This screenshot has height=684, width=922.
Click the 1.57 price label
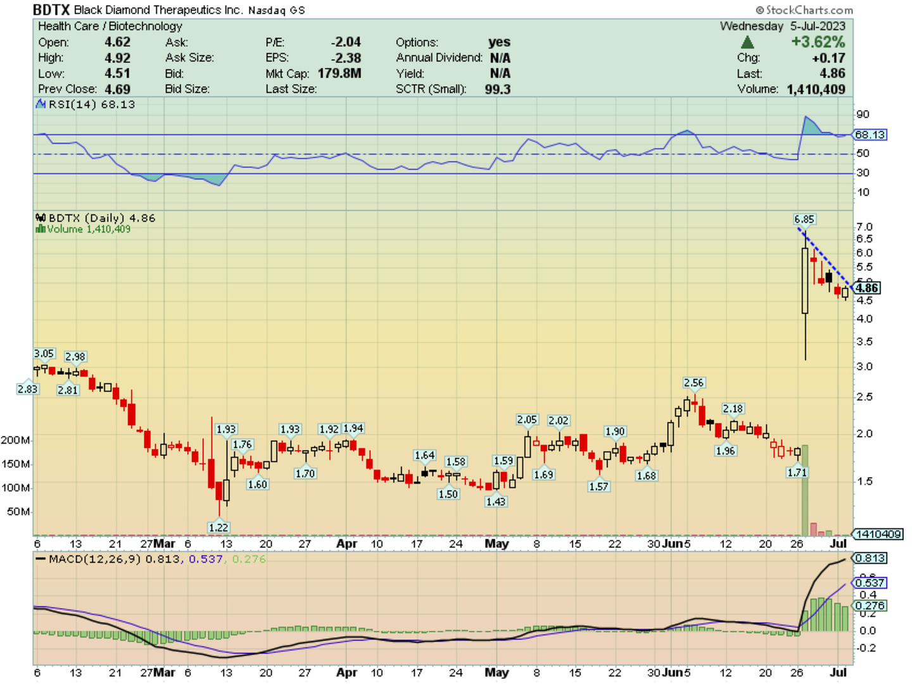598,486
